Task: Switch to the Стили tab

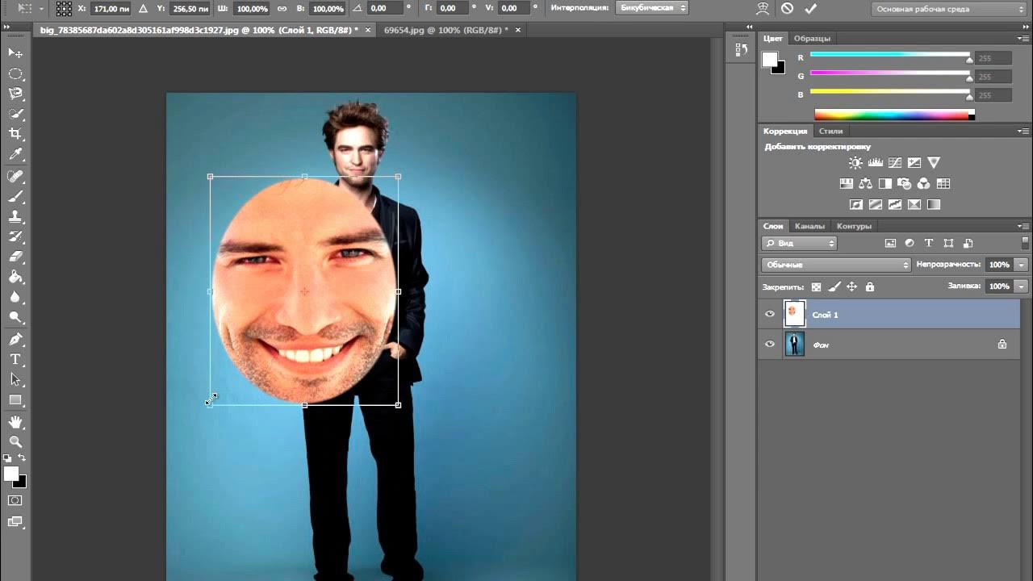Action: (830, 131)
